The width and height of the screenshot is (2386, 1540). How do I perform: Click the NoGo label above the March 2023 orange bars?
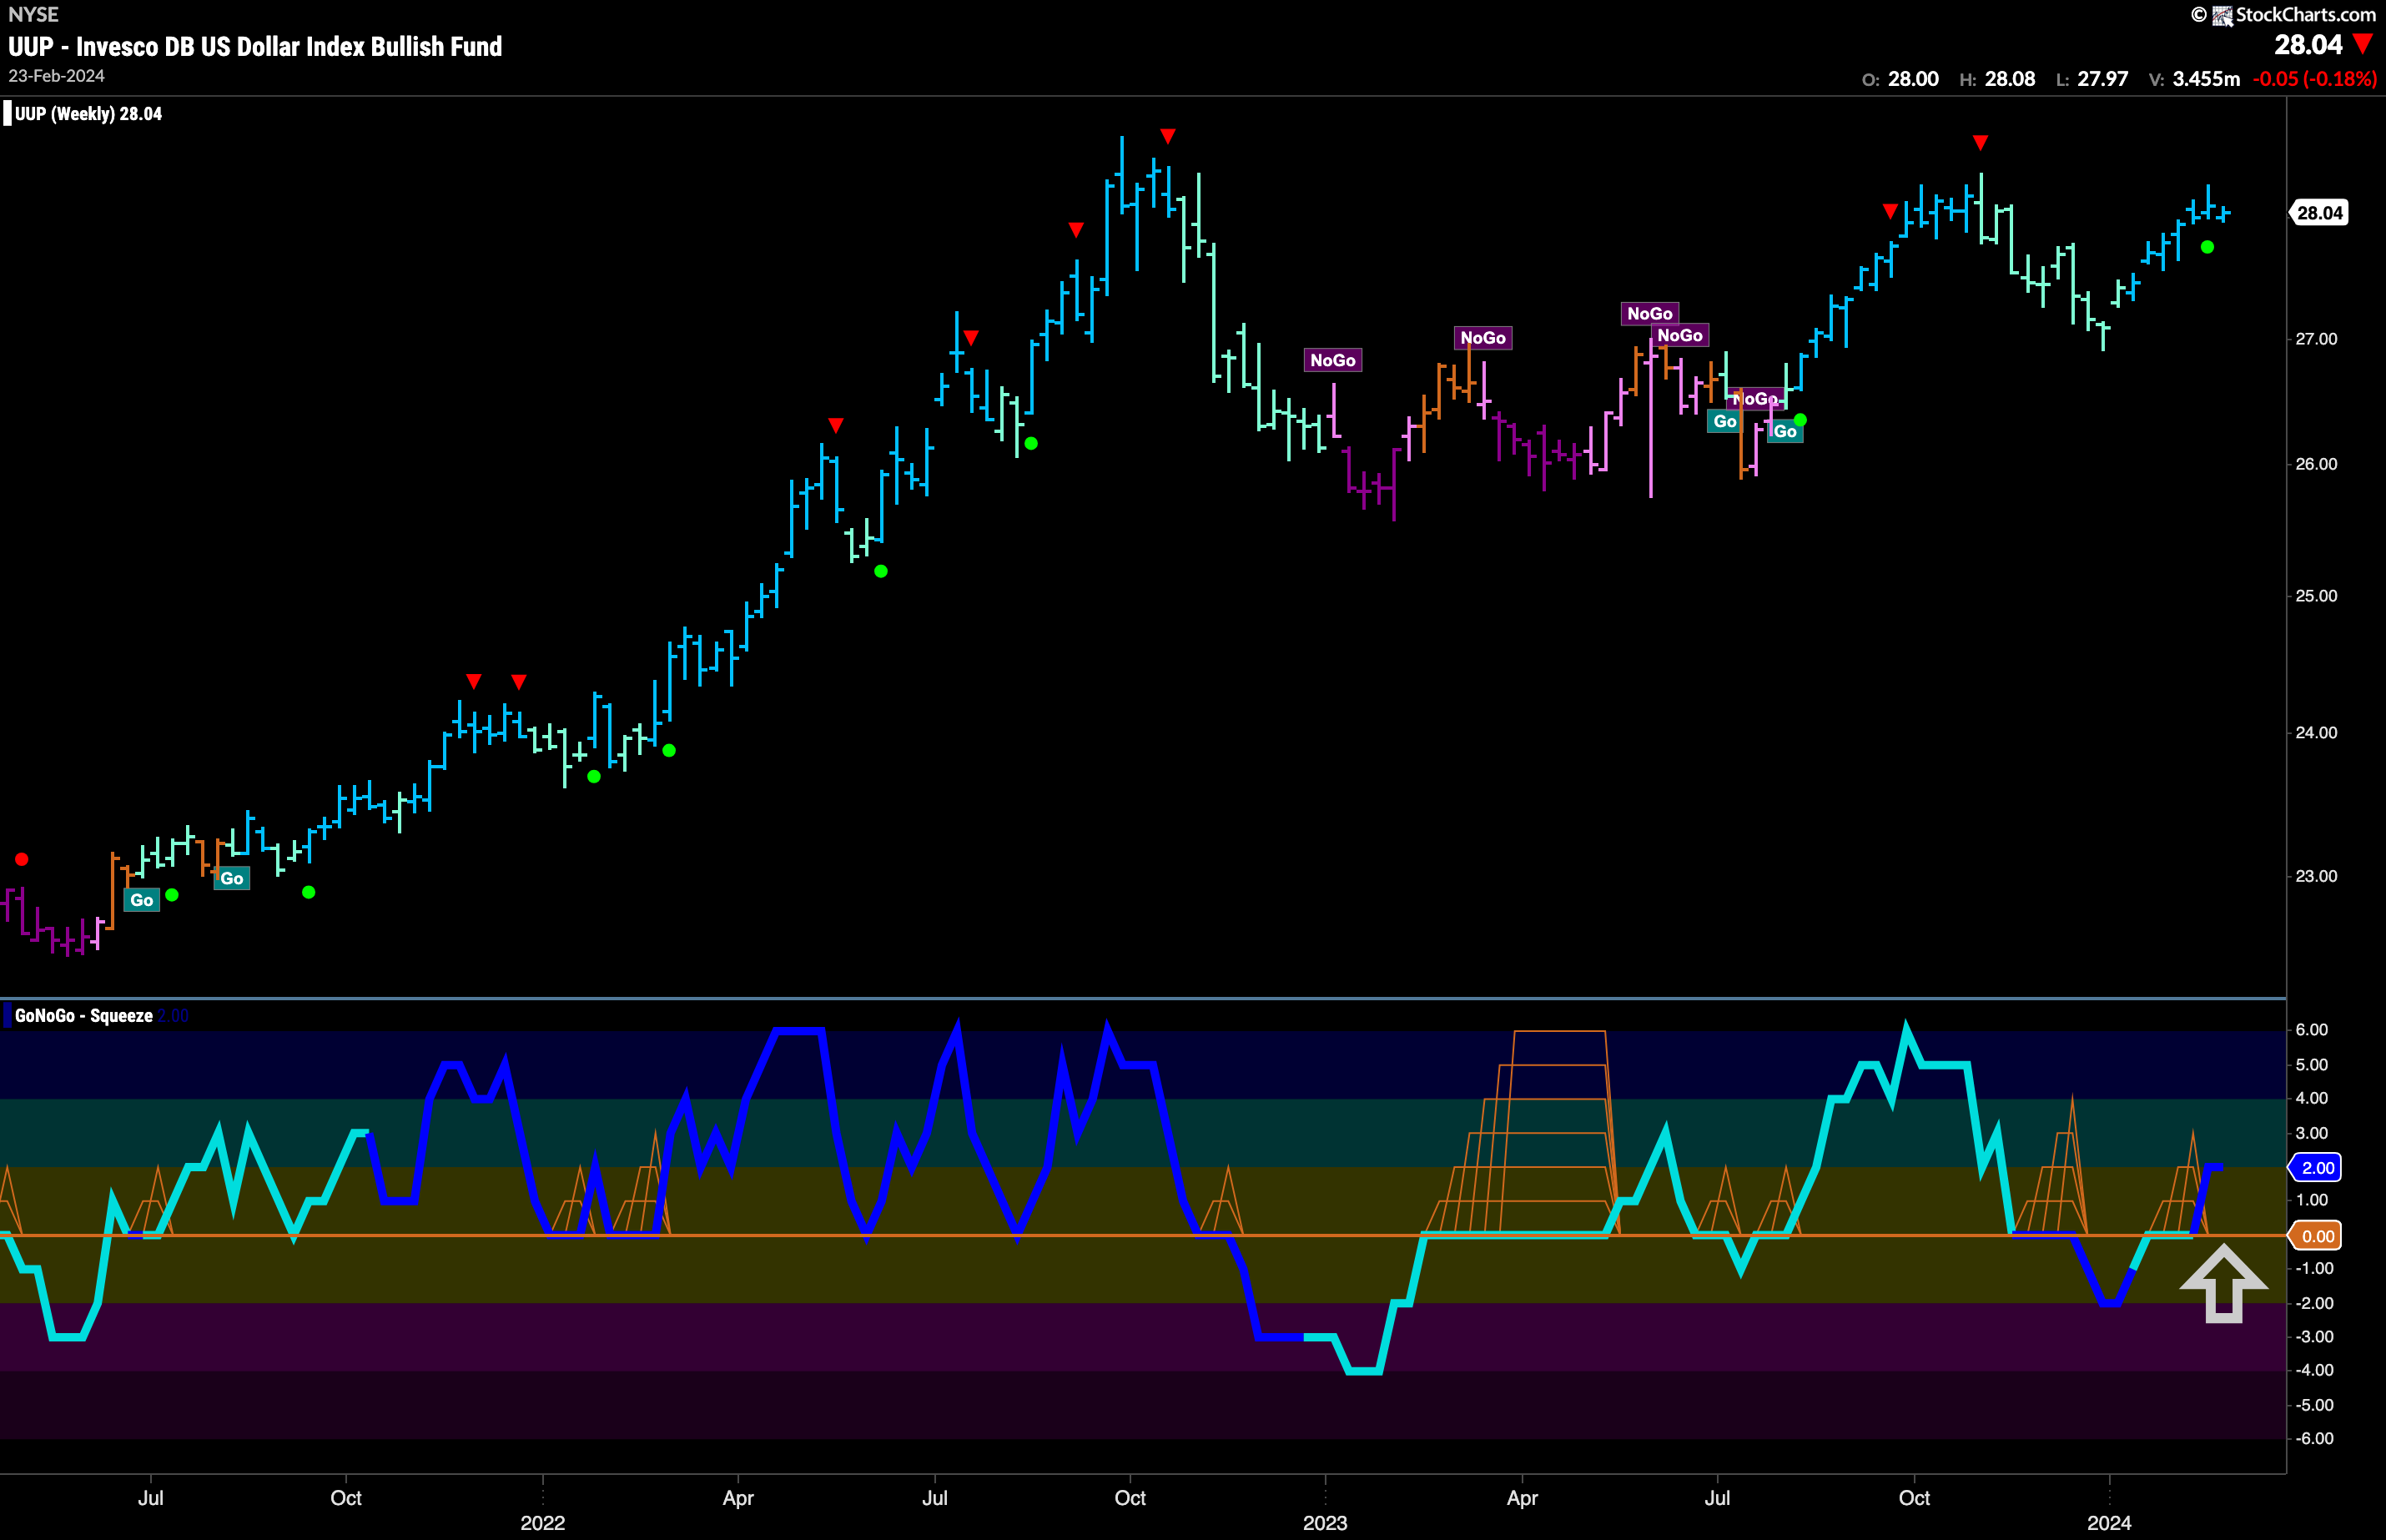[x=1483, y=338]
